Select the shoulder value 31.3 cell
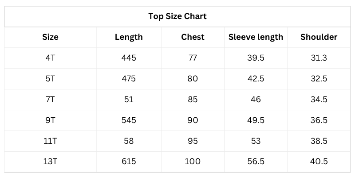This screenshot has height=177, width=355. click(x=319, y=58)
